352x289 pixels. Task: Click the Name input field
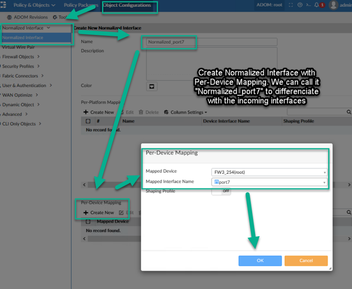pyautogui.click(x=212, y=42)
